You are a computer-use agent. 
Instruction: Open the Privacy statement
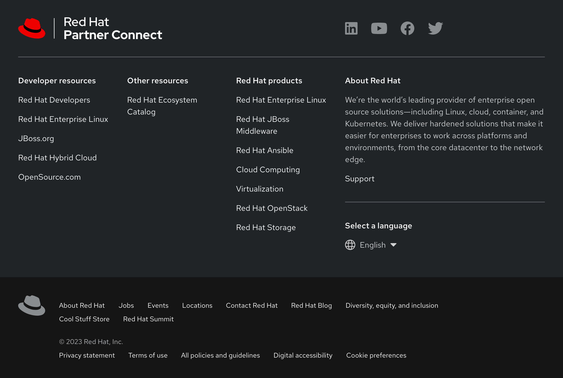(87, 355)
